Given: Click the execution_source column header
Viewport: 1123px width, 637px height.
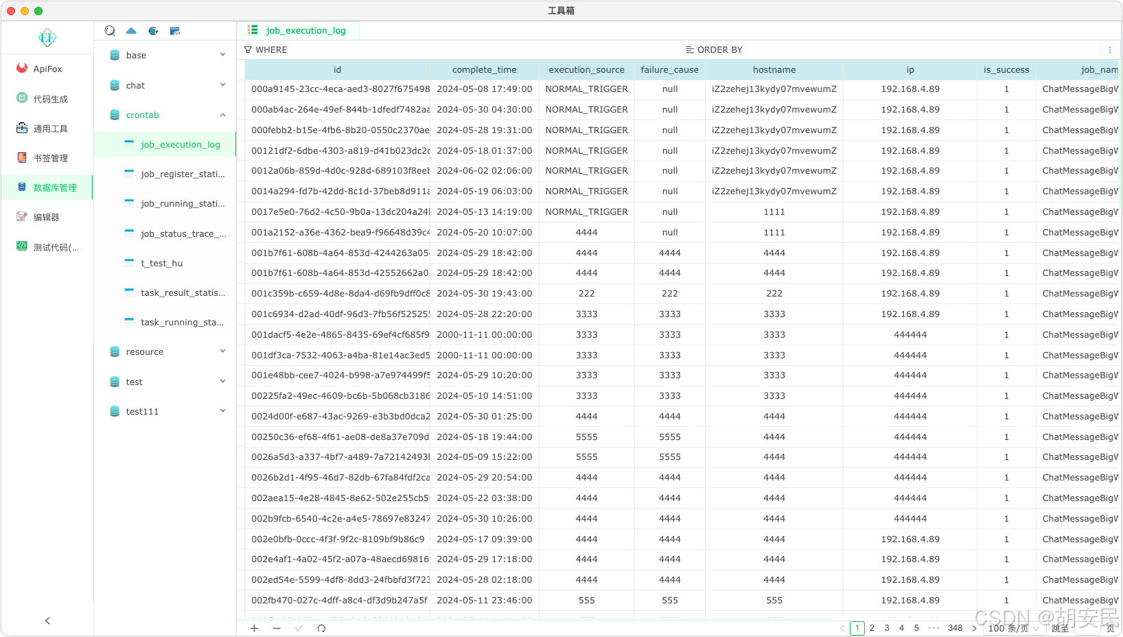Looking at the screenshot, I should (x=587, y=70).
